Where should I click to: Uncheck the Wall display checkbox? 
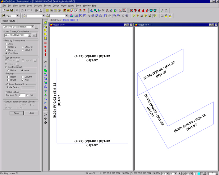coord(23,80)
